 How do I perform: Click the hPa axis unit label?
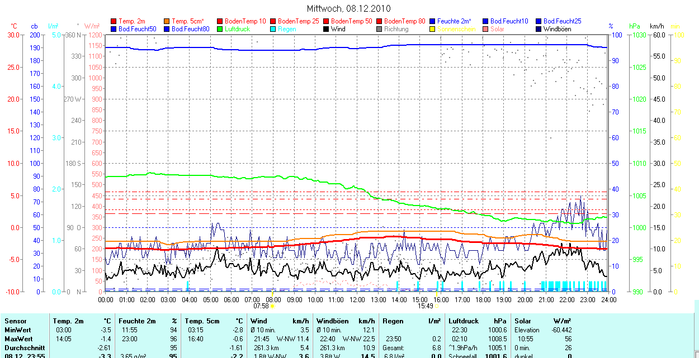635,26
